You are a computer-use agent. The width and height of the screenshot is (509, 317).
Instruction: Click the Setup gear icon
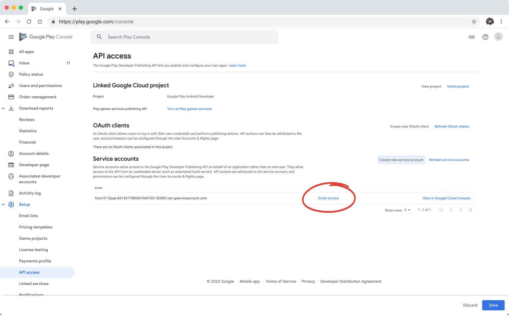tap(11, 204)
